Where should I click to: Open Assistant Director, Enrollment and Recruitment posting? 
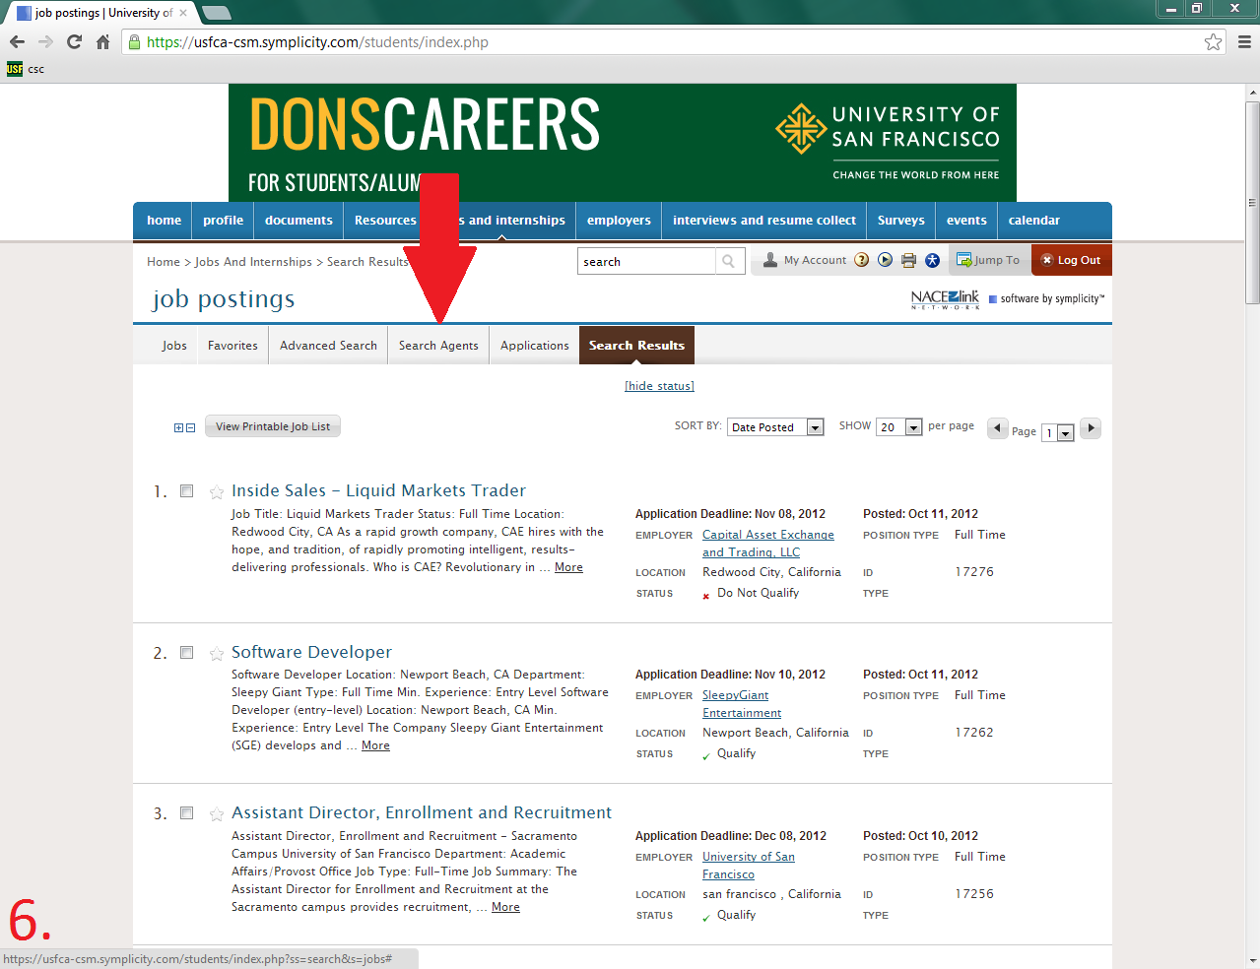pyautogui.click(x=422, y=812)
